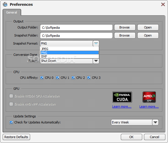Click the AMD APP logo

(149, 97)
